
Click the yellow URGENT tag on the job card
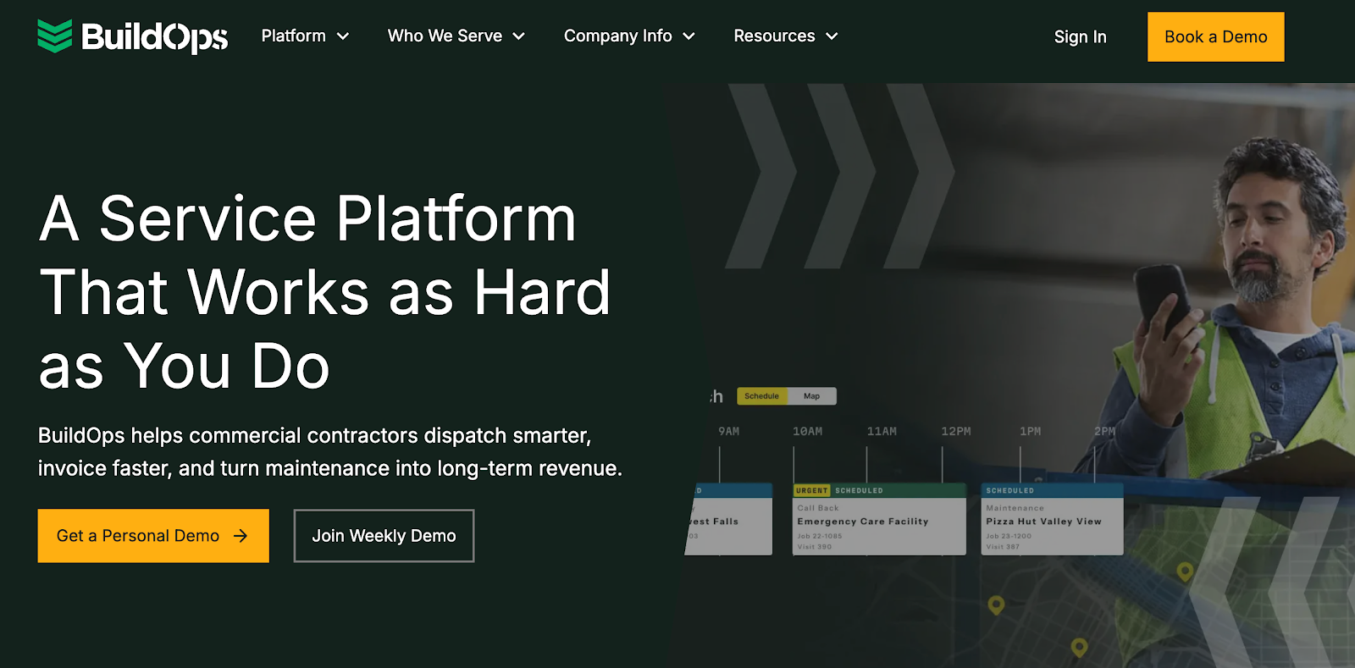coord(811,490)
